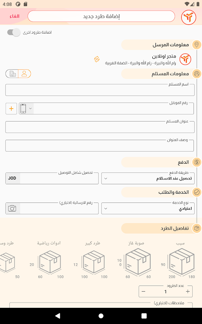Increase package count with plus stepper

point(187,292)
